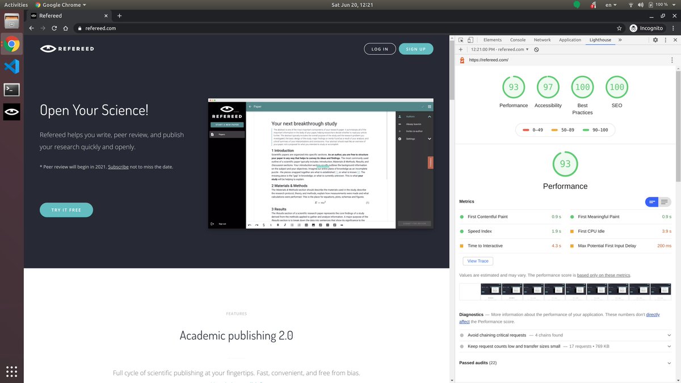Click the Refereed logo in the navbar
Viewport: 681px width, 383px height.
pos(66,49)
